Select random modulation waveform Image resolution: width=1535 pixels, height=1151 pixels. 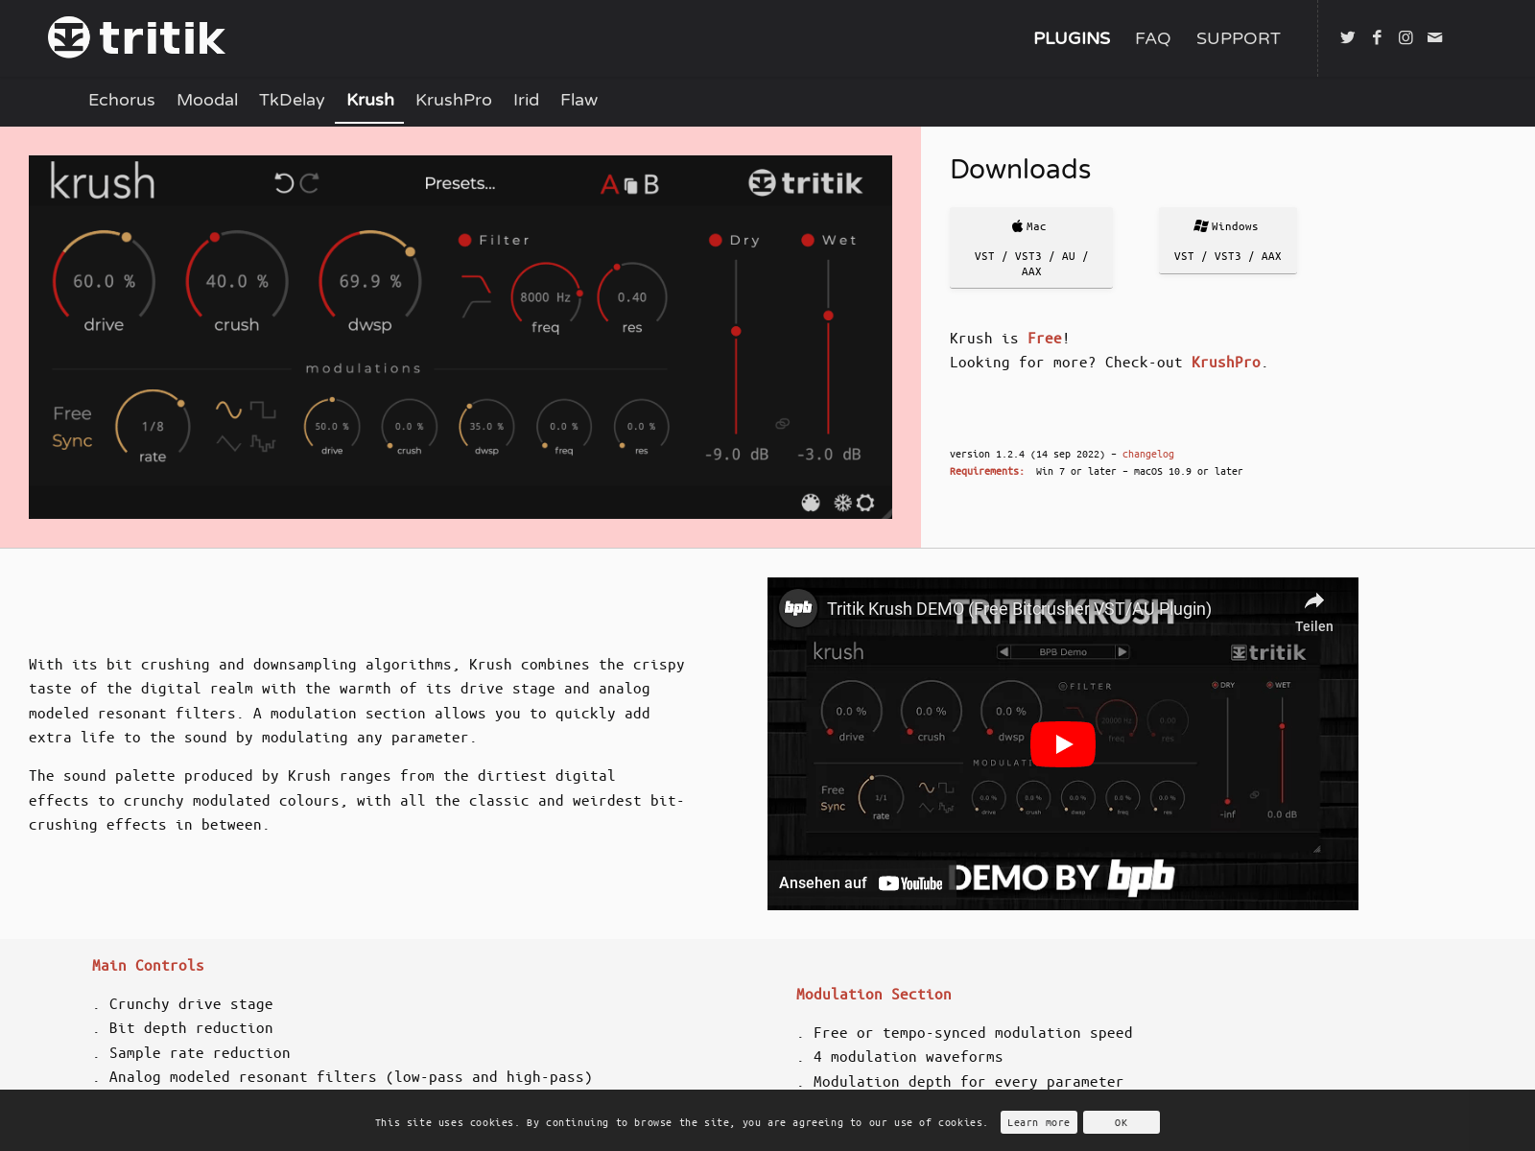[263, 443]
